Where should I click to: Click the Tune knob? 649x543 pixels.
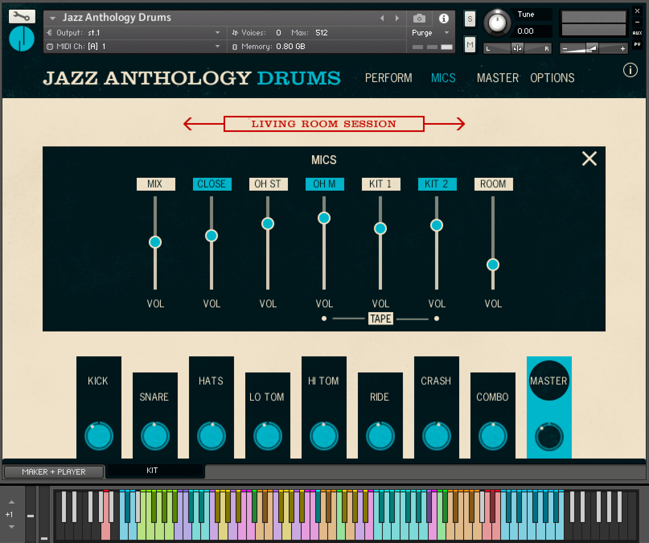click(x=497, y=23)
